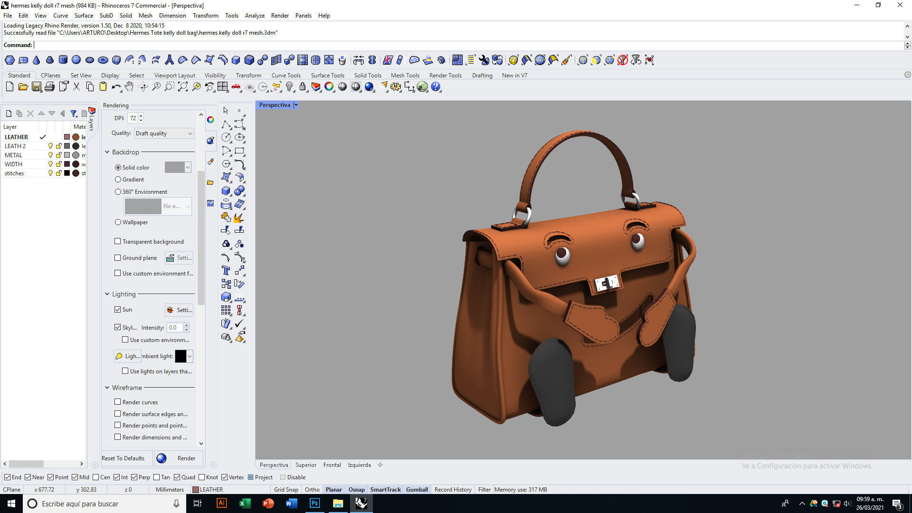Click the blue Render sphere toolbar icon
Screen dimensions: 912x513
[x=369, y=87]
